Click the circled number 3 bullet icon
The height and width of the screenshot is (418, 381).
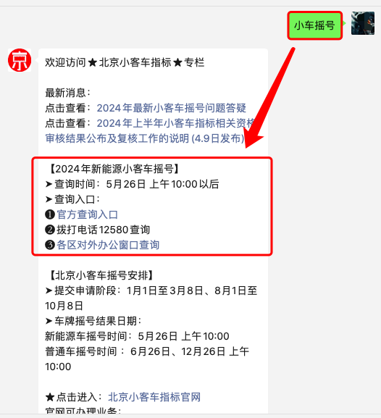click(50, 245)
